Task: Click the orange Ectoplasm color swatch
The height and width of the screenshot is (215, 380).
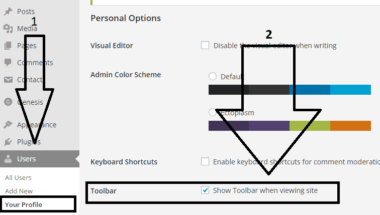Action: [350, 126]
